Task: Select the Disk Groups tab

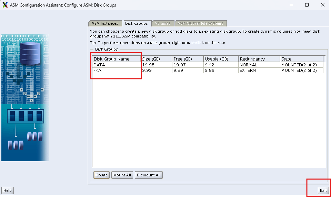Action: point(137,23)
